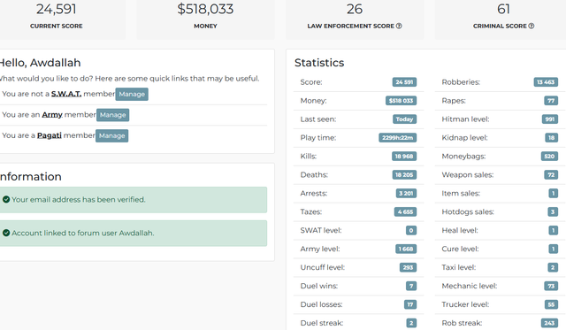This screenshot has width=566, height=330.
Task: Click the Hello, Awdallah greeting
Action: [40, 63]
